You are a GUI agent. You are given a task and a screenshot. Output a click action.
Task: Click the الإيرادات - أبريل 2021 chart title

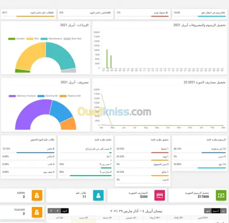tap(74, 25)
